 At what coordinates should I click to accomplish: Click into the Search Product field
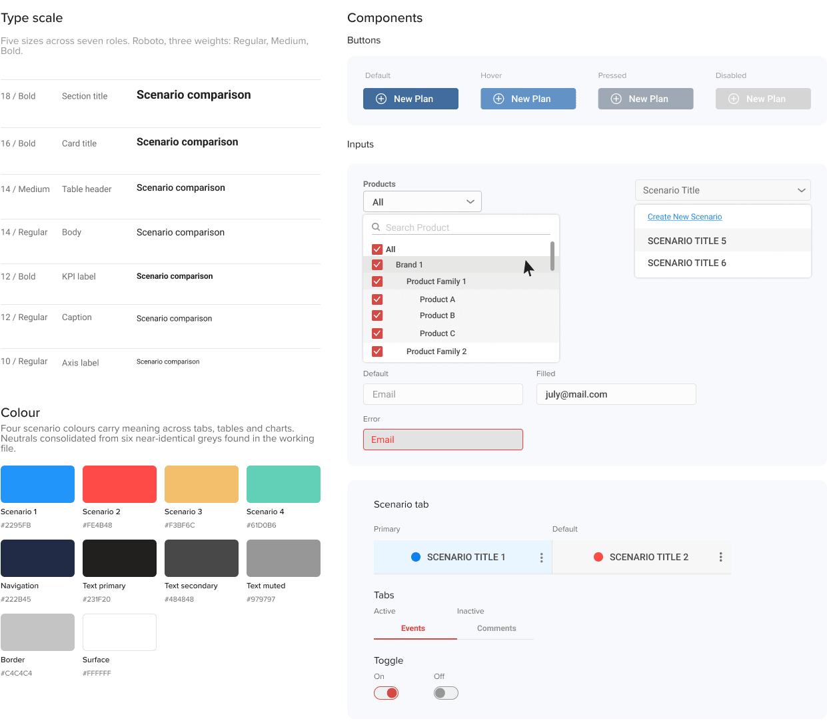461,227
